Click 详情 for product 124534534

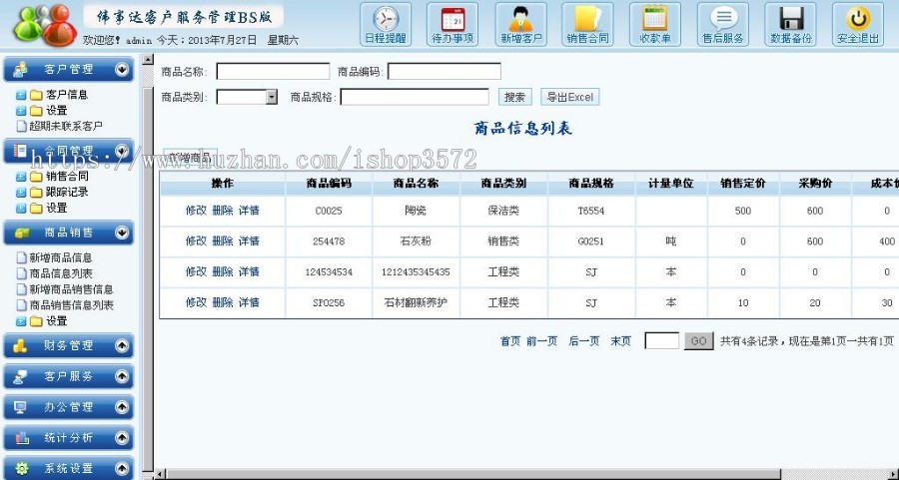pos(249,271)
